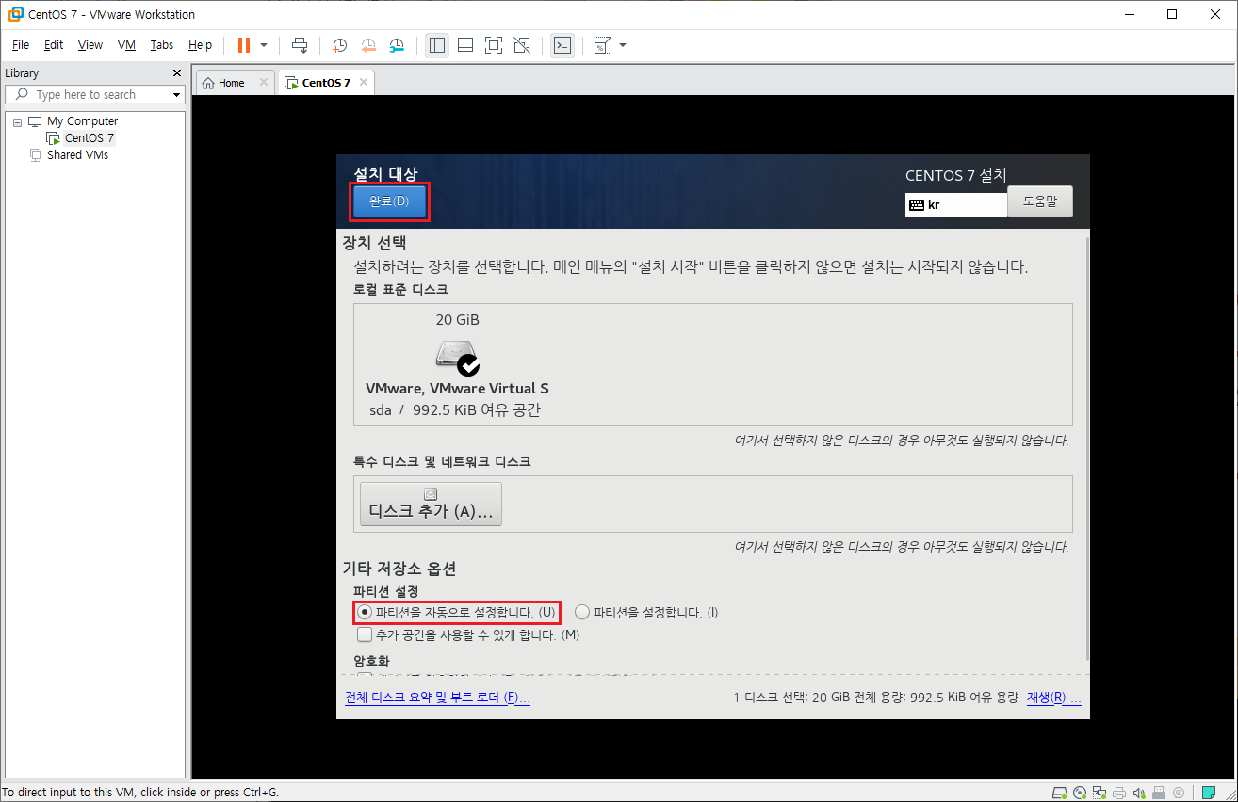Select Shared VMs in library tree
The height and width of the screenshot is (802, 1238).
[77, 155]
